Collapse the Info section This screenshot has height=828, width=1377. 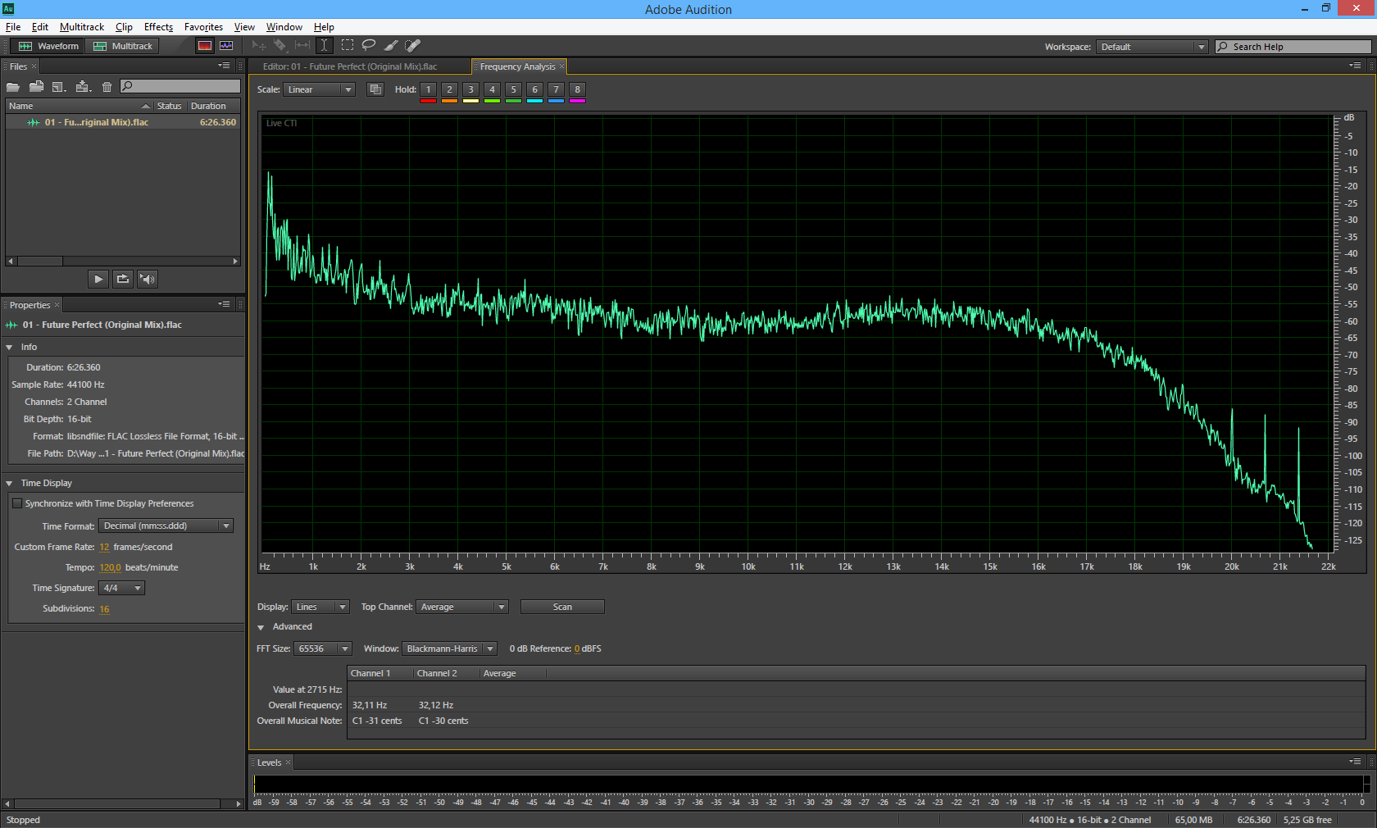9,348
